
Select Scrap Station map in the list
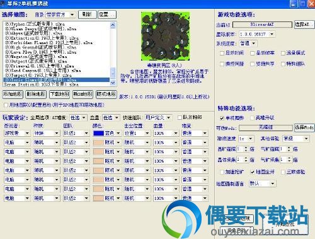(57, 85)
